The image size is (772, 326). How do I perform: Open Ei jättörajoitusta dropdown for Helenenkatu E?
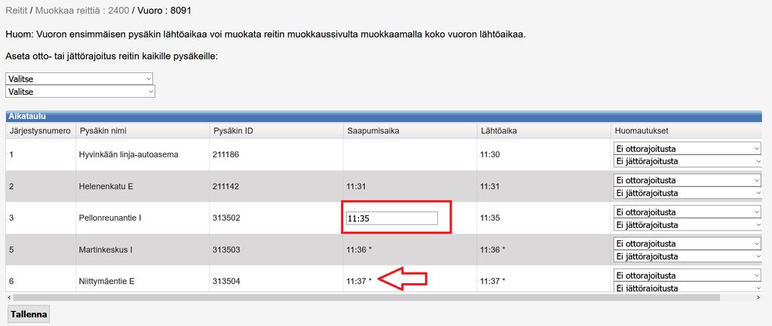point(688,193)
